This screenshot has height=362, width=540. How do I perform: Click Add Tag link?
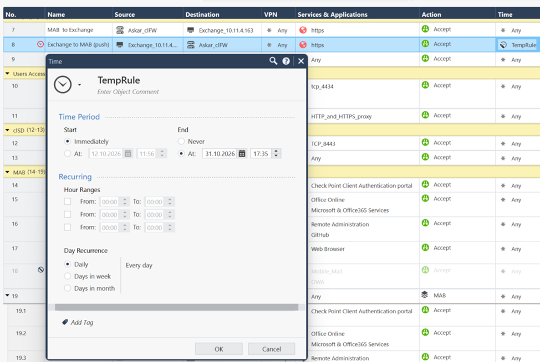(x=82, y=323)
